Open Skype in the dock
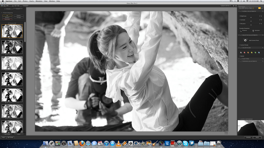Screen dimensions: 264x148 click(185, 143)
